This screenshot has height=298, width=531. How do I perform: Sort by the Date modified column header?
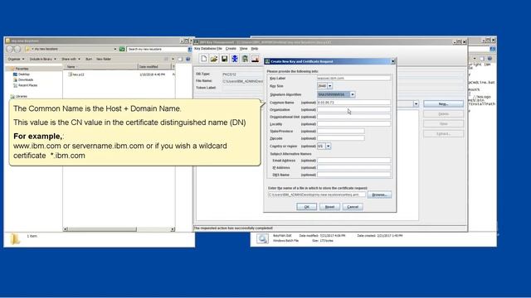[x=155, y=66]
